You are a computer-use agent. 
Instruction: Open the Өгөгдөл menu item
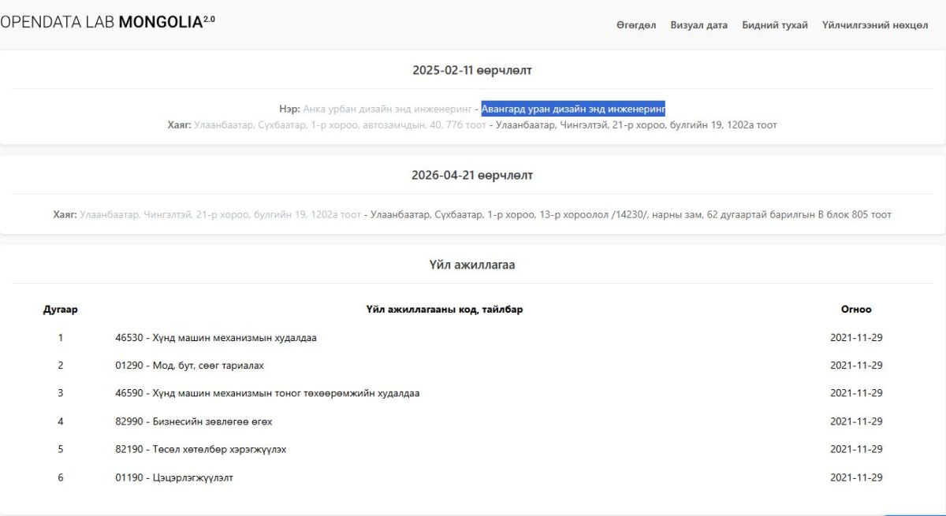coord(635,25)
